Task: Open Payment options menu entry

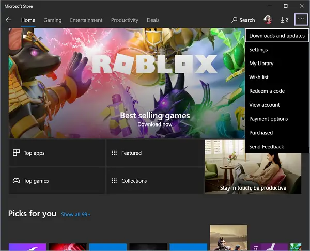Action: click(277, 119)
